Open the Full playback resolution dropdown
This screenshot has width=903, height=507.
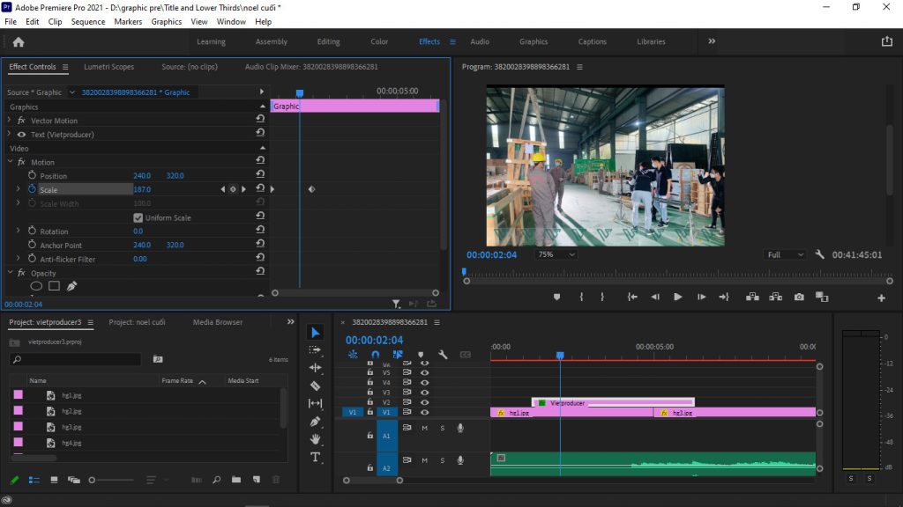coord(784,254)
